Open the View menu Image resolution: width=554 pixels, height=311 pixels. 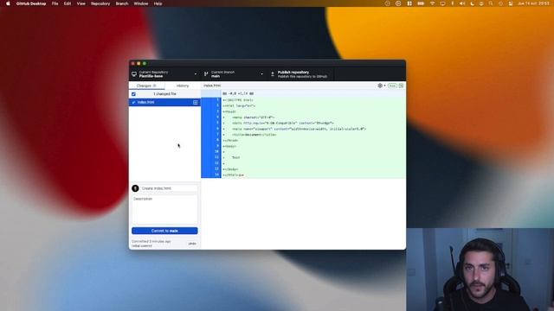pyautogui.click(x=81, y=3)
